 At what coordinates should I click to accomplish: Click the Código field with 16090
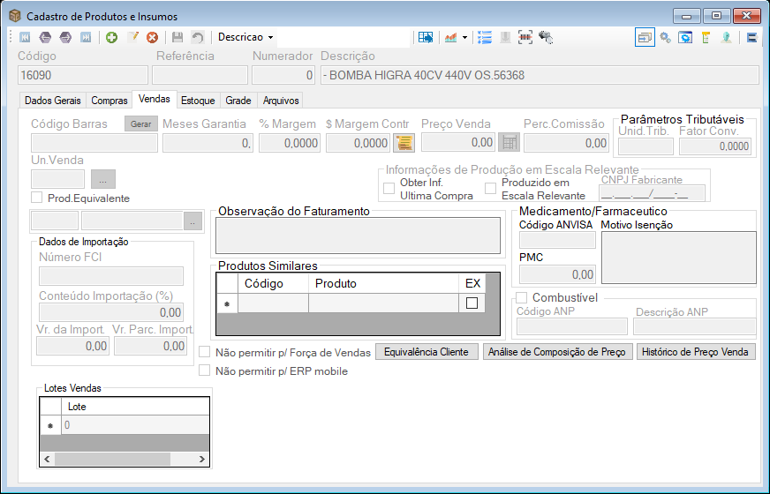pos(83,75)
